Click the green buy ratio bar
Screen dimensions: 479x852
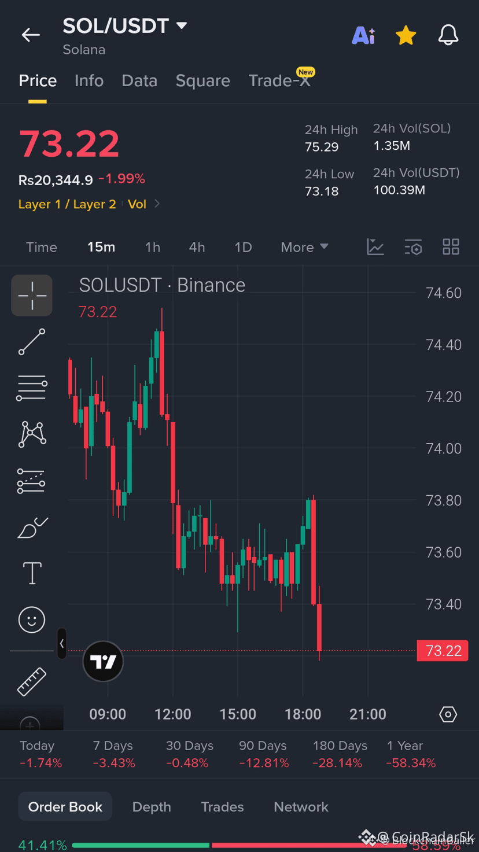pyautogui.click(x=141, y=846)
